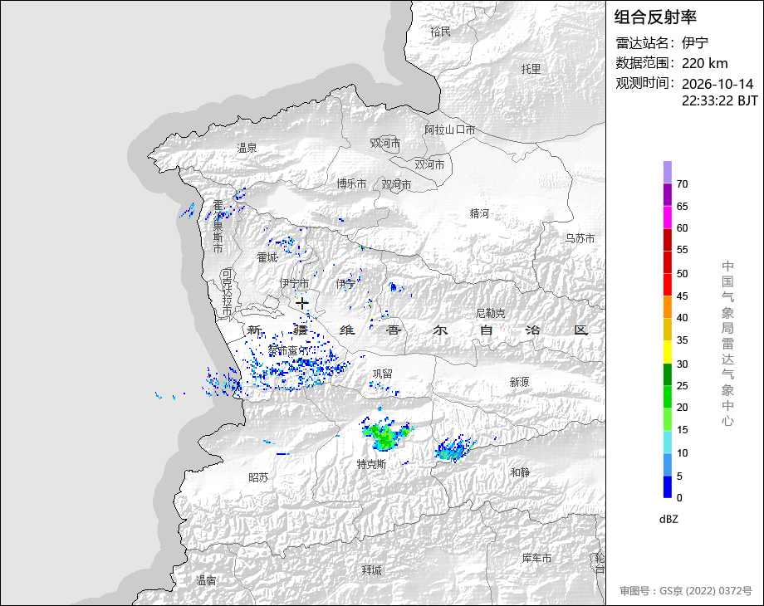Select the yellow 30–35 dBZ legend swatch

[x=668, y=352]
